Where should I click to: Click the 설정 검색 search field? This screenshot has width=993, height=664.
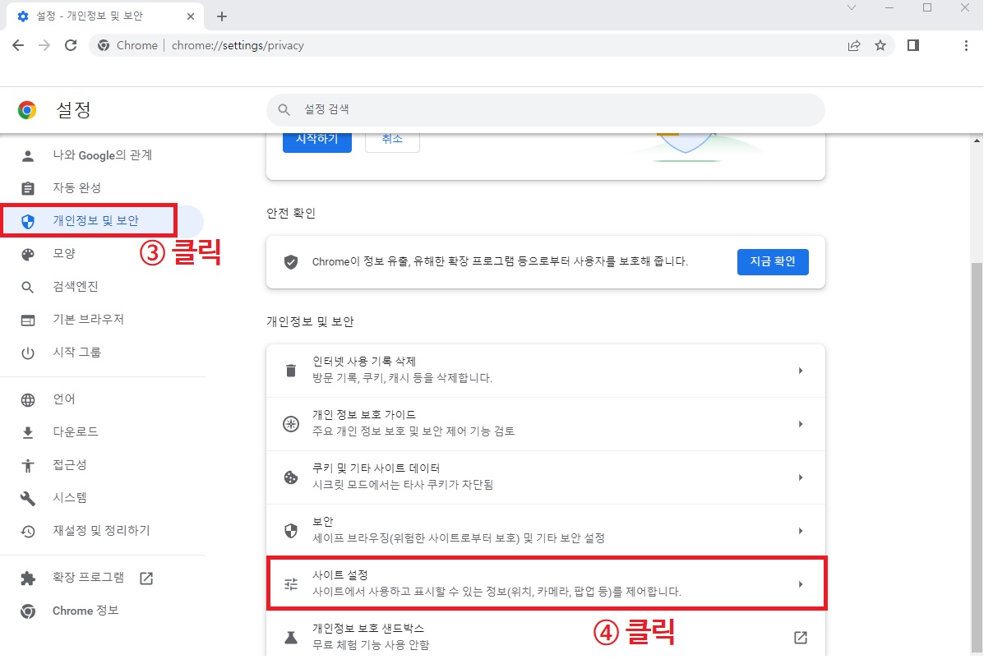coord(545,109)
